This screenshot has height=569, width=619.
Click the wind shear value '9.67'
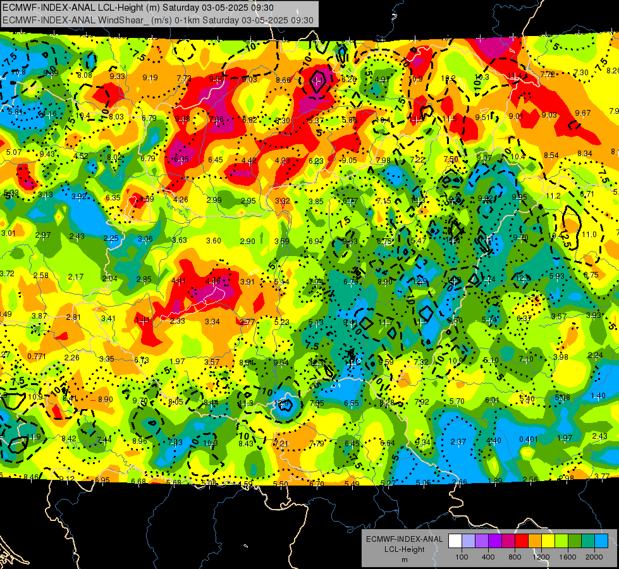coord(583,113)
